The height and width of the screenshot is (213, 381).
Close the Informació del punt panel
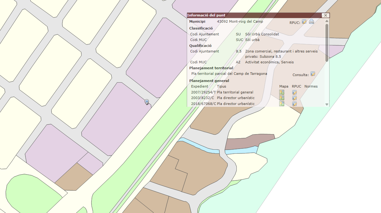coord(325,15)
